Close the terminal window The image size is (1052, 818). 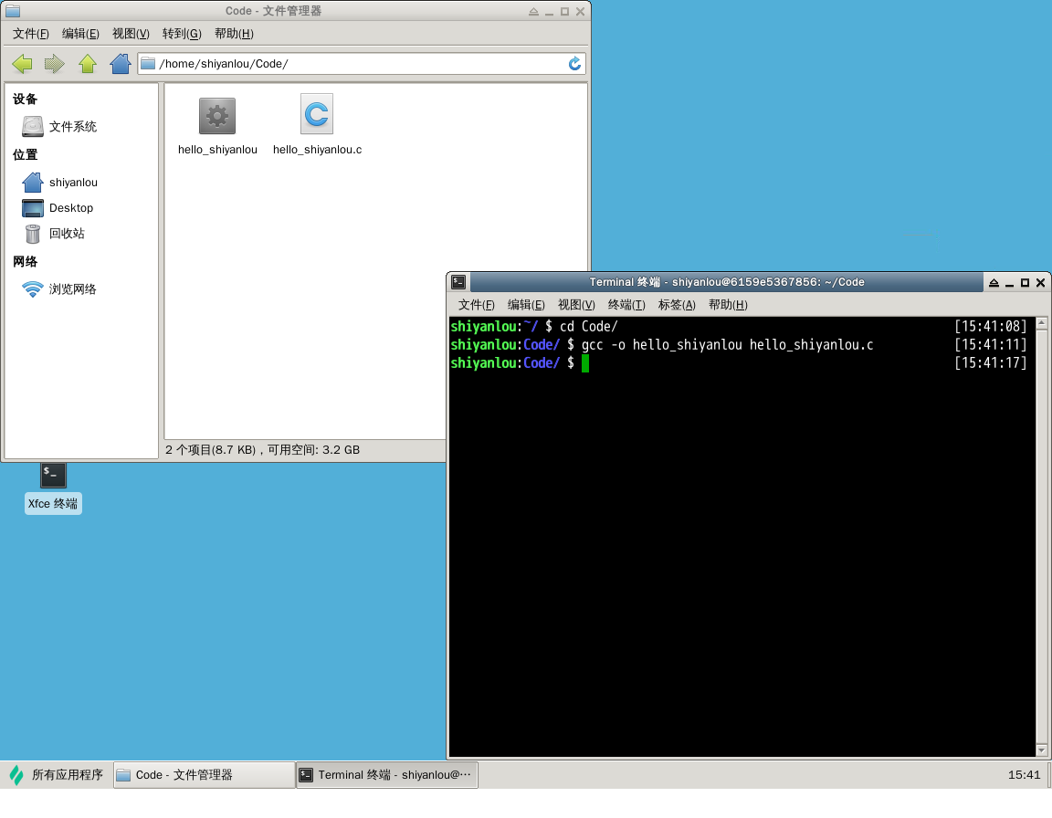(1041, 282)
